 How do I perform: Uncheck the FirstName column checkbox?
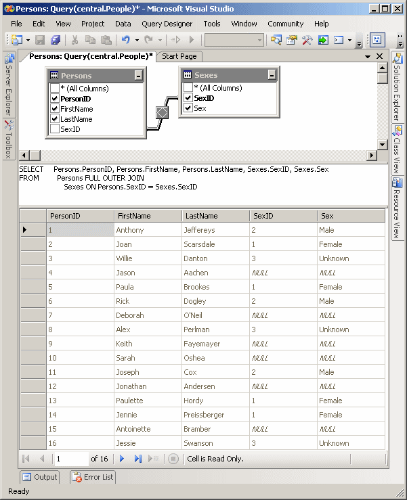pos(55,108)
